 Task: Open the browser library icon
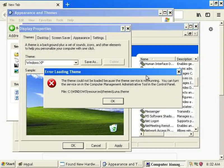pos(199,15)
